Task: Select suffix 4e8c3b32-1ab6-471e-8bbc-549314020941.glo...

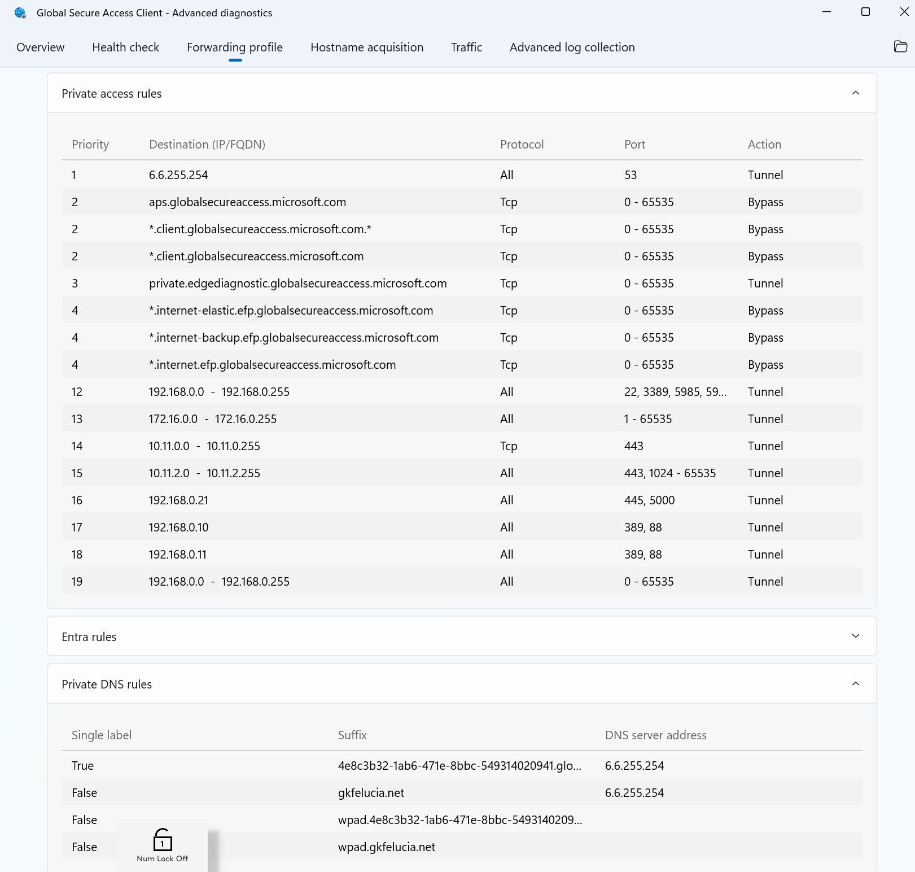Action: tap(459, 766)
